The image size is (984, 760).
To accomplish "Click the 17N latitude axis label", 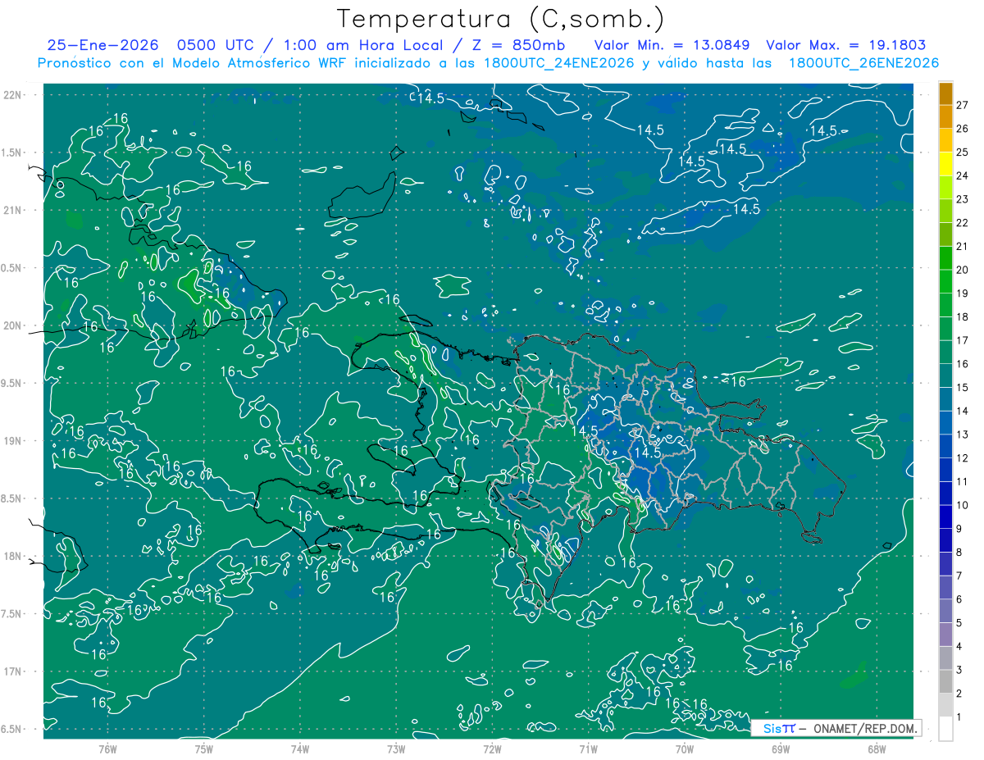I will [x=11, y=671].
